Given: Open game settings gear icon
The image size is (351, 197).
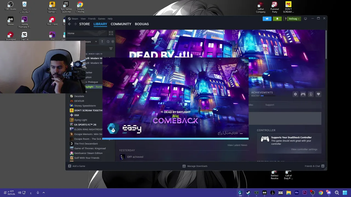Looking at the screenshot, I should (x=295, y=94).
